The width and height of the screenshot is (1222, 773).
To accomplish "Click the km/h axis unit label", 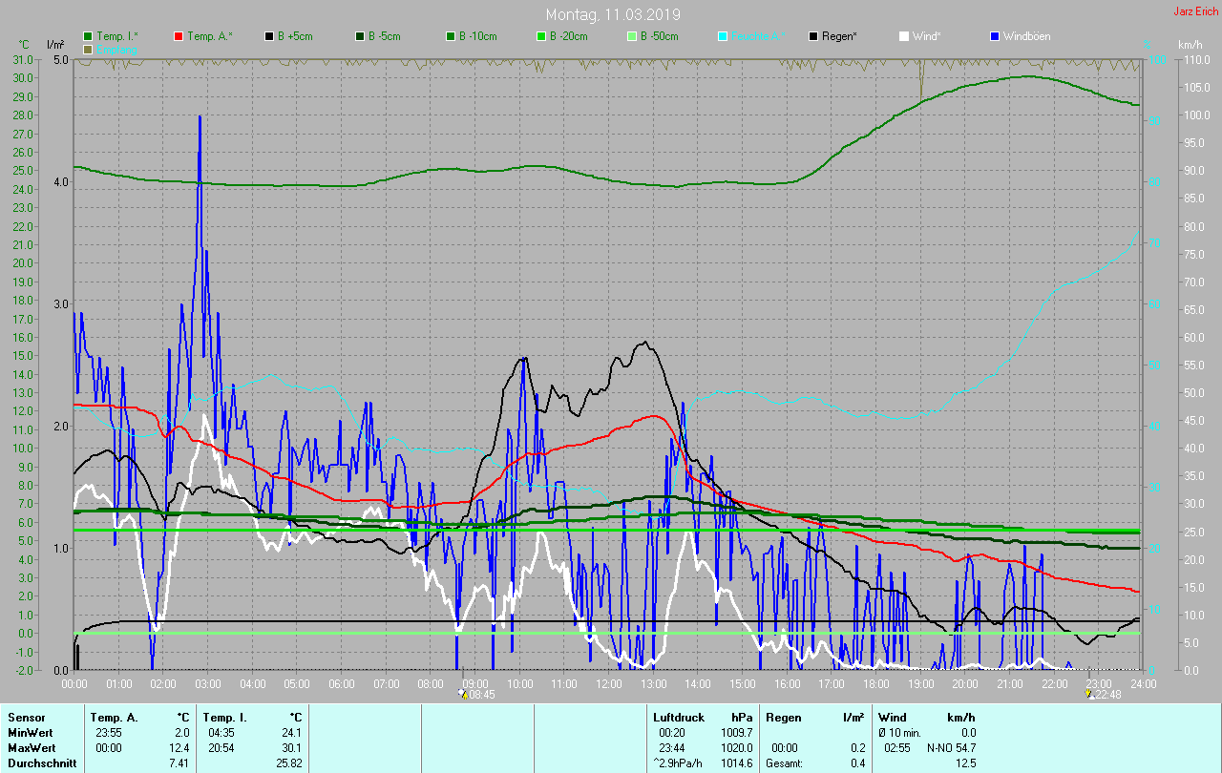I will (x=1190, y=45).
